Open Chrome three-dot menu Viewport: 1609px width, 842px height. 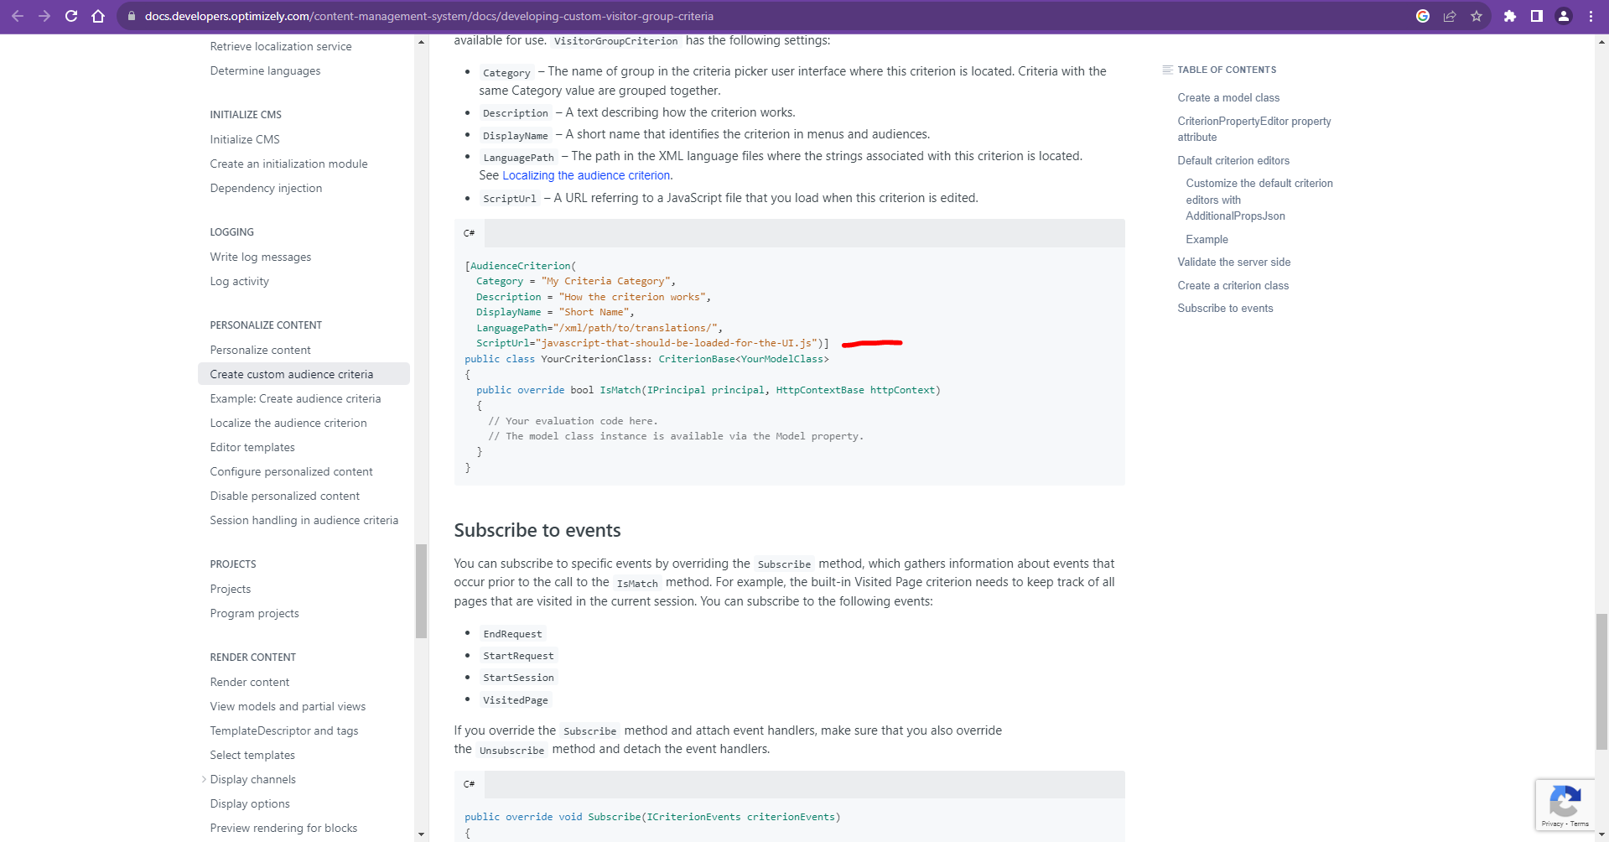tap(1591, 16)
